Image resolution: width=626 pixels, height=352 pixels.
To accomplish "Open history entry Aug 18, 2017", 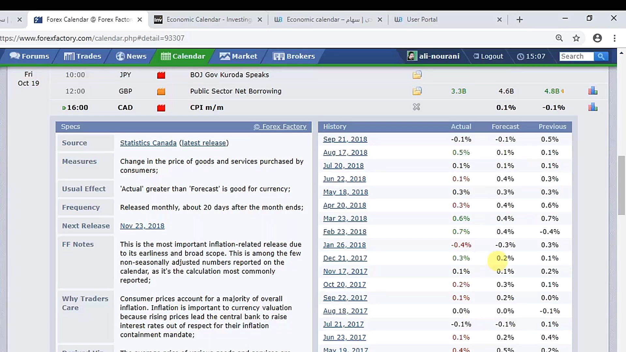I will tap(345, 311).
